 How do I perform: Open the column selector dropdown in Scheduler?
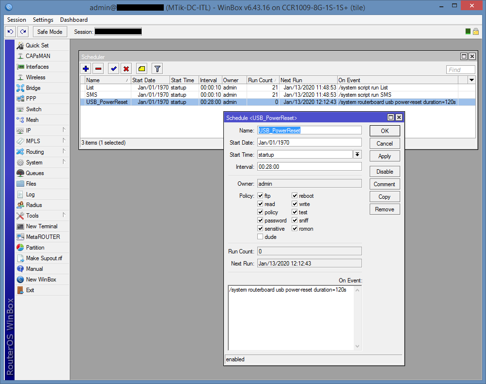point(471,80)
